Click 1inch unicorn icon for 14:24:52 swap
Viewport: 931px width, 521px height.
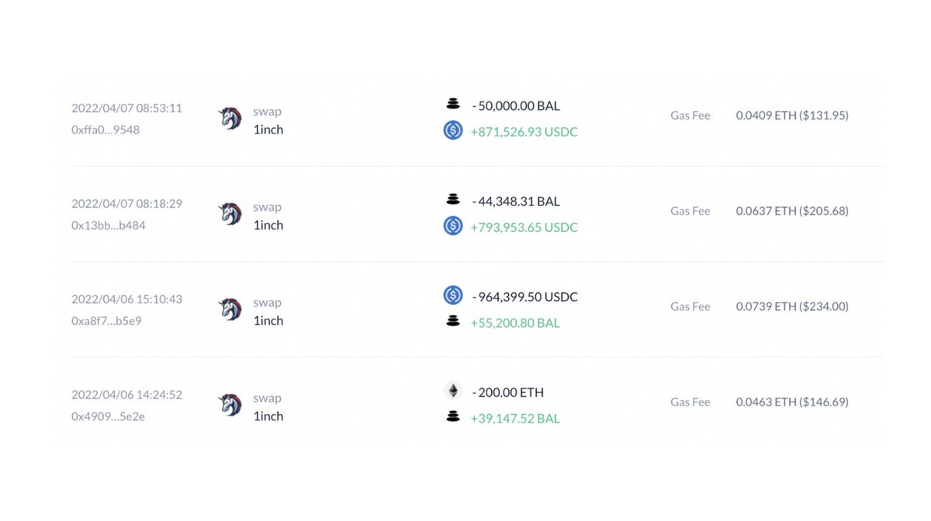230,405
